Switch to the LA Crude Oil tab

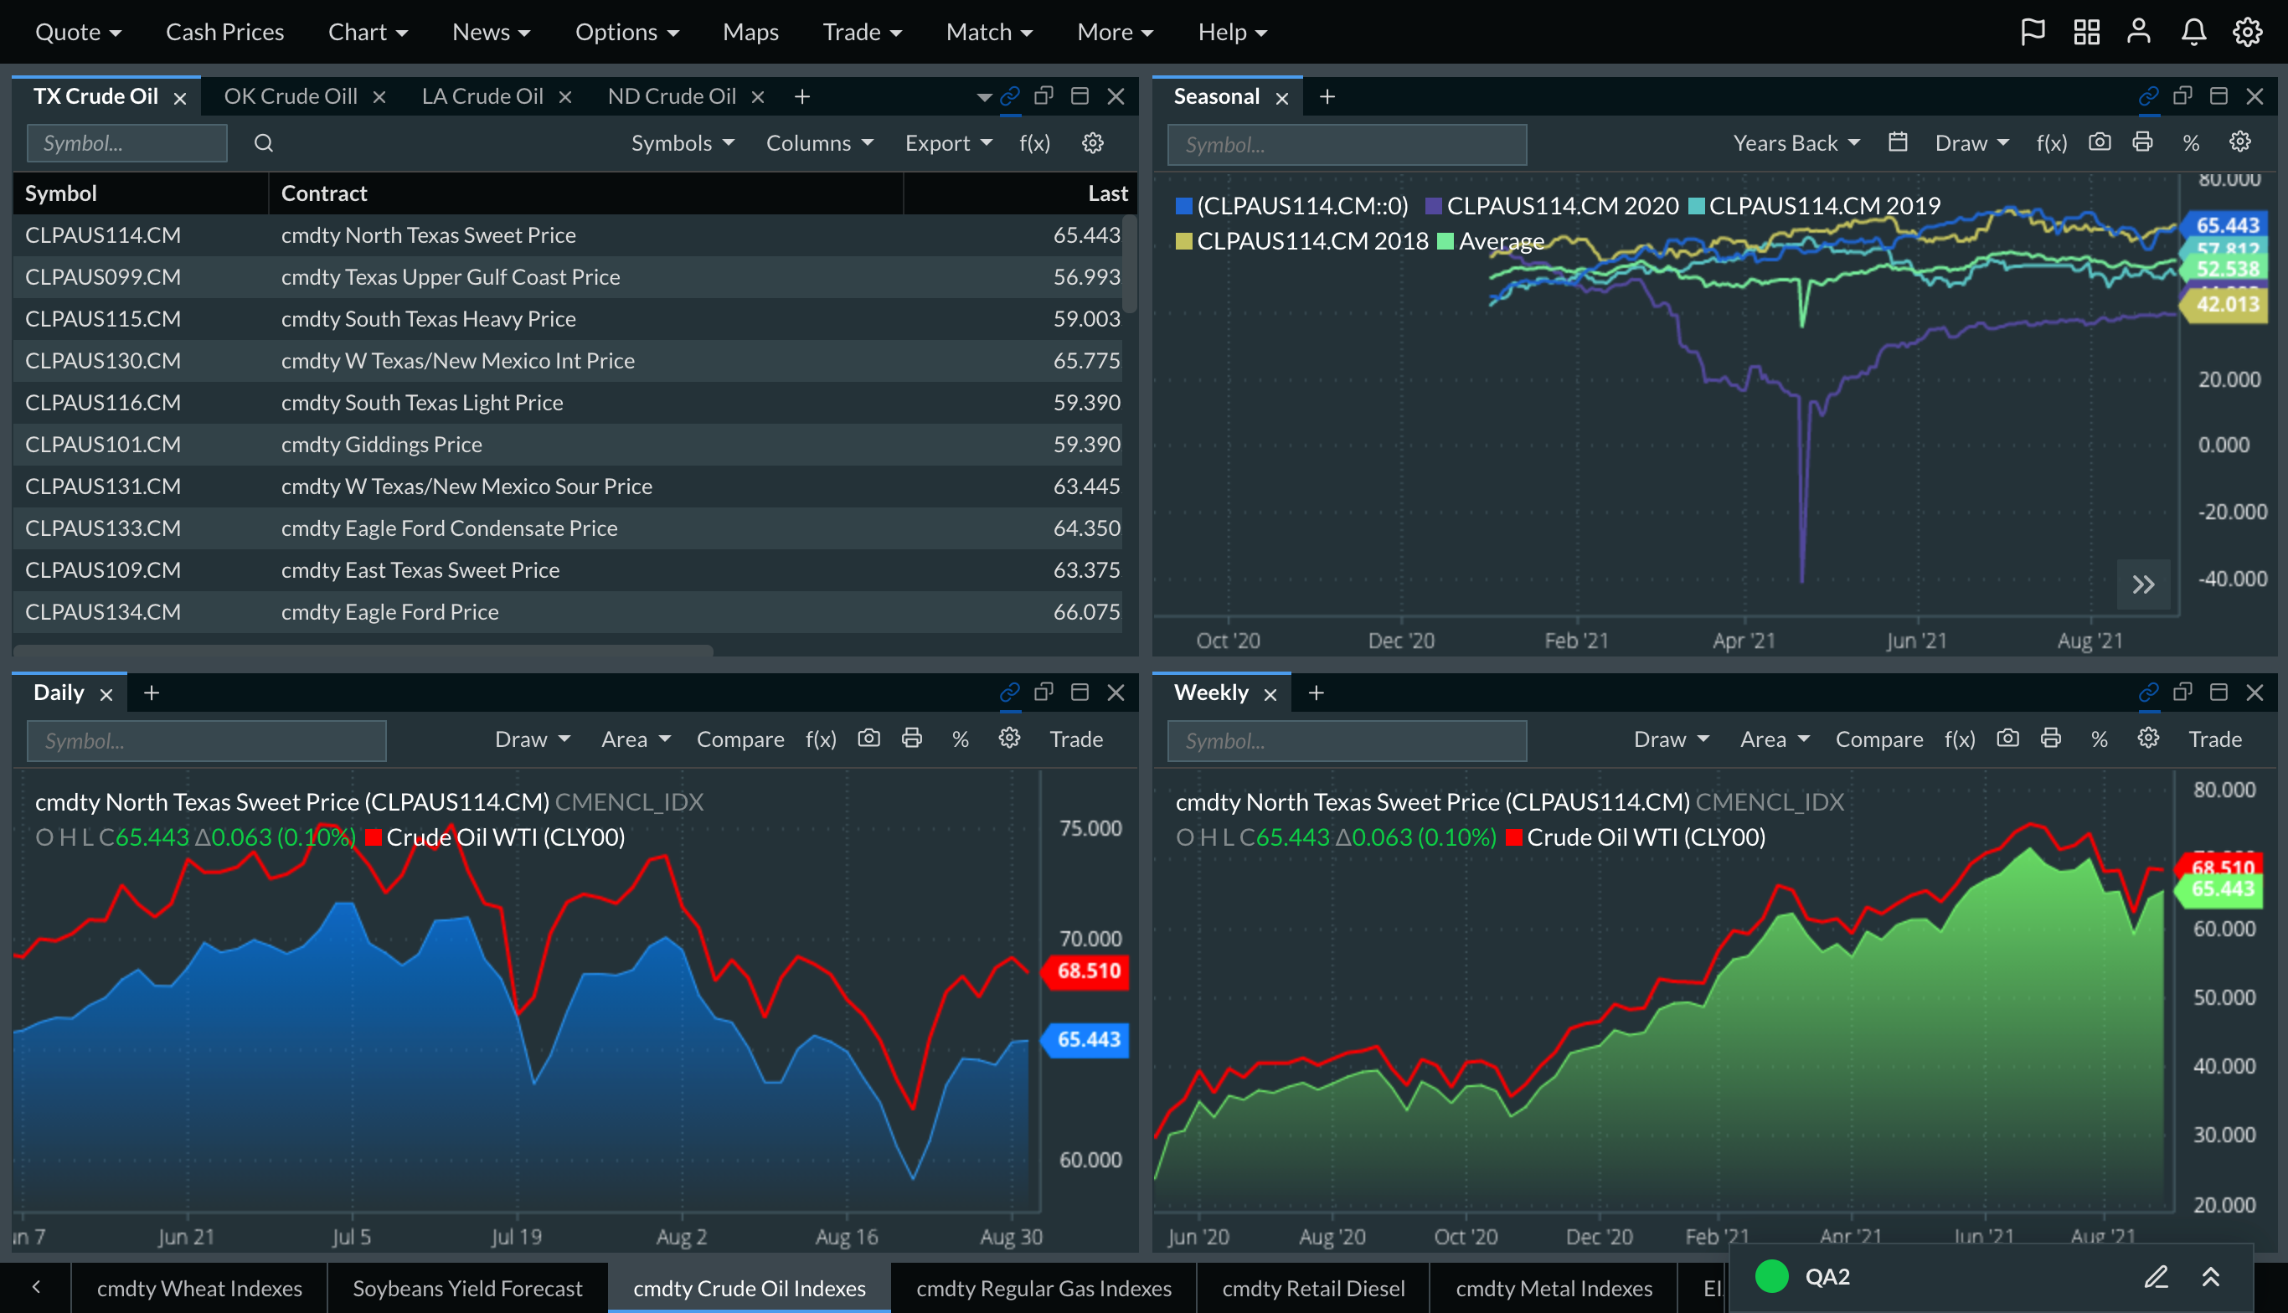(482, 96)
